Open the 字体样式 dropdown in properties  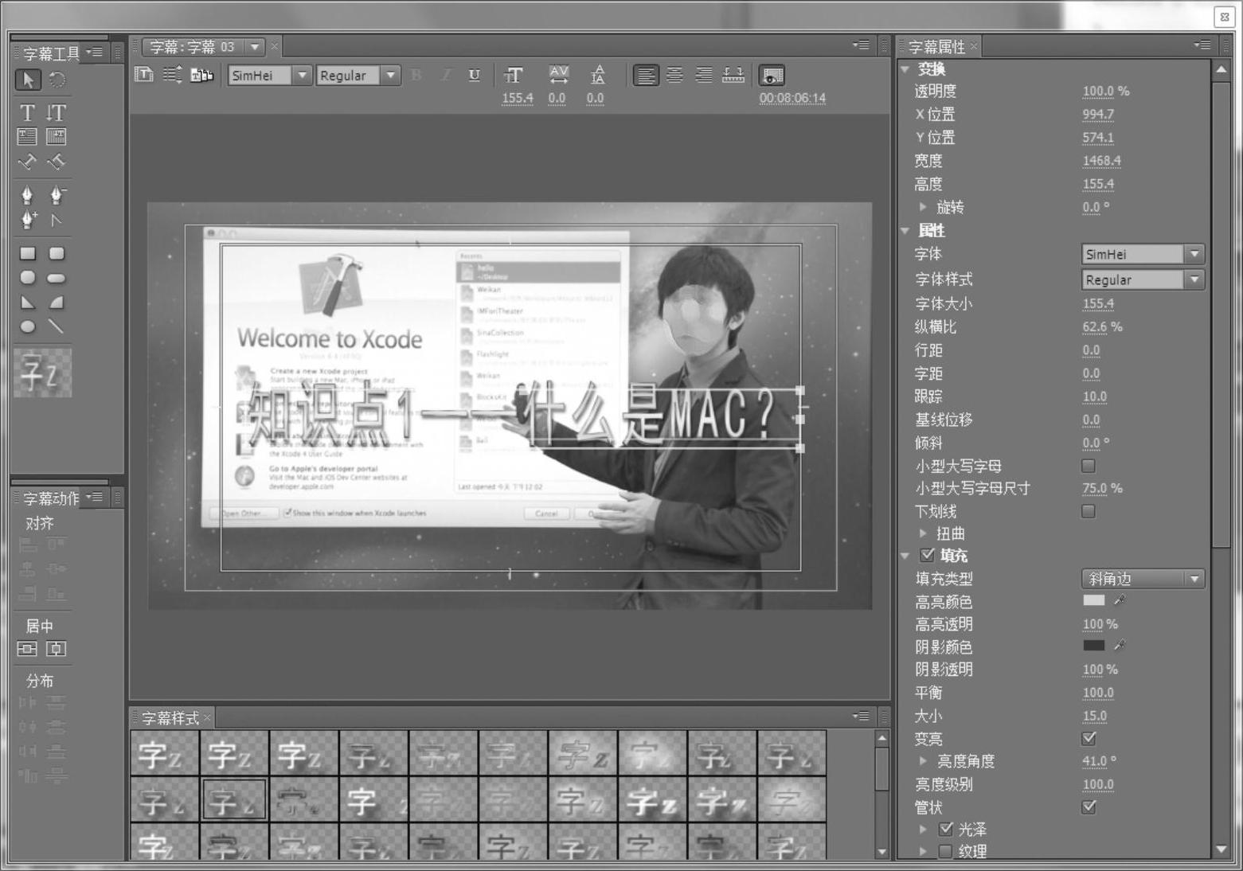click(x=1194, y=280)
